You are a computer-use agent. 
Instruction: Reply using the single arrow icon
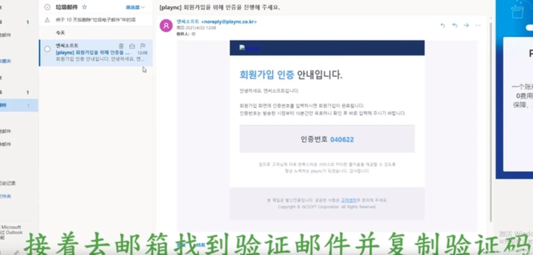tap(443, 25)
